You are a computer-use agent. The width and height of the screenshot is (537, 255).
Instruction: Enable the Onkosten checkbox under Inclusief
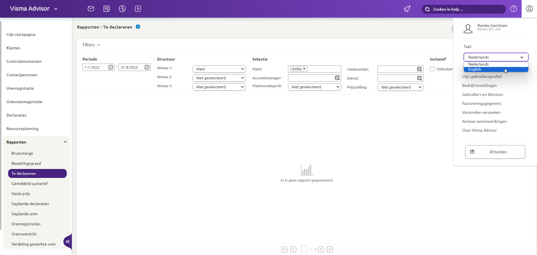click(x=432, y=69)
